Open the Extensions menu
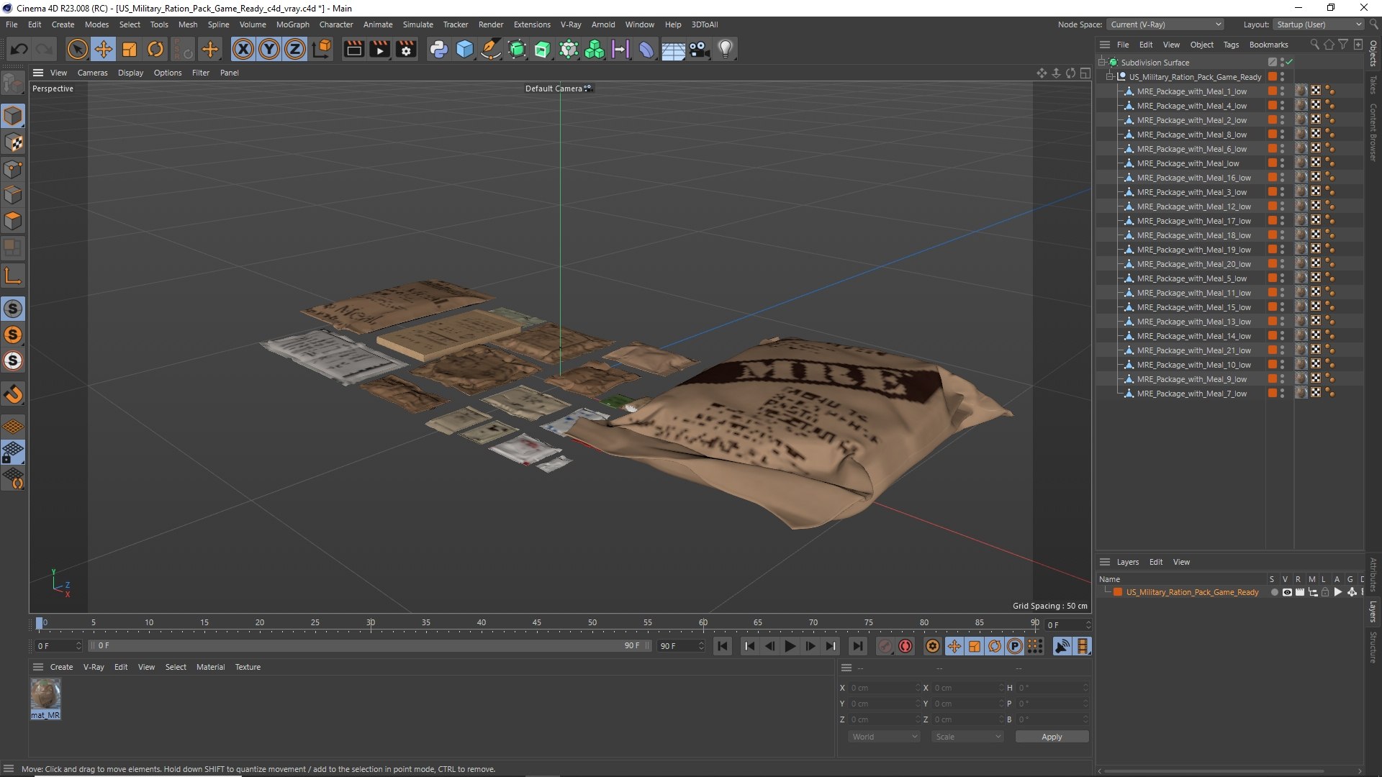This screenshot has height=777, width=1382. 532,24
